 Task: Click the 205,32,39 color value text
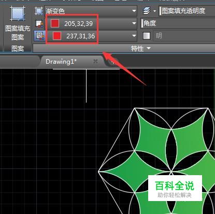click(78, 24)
